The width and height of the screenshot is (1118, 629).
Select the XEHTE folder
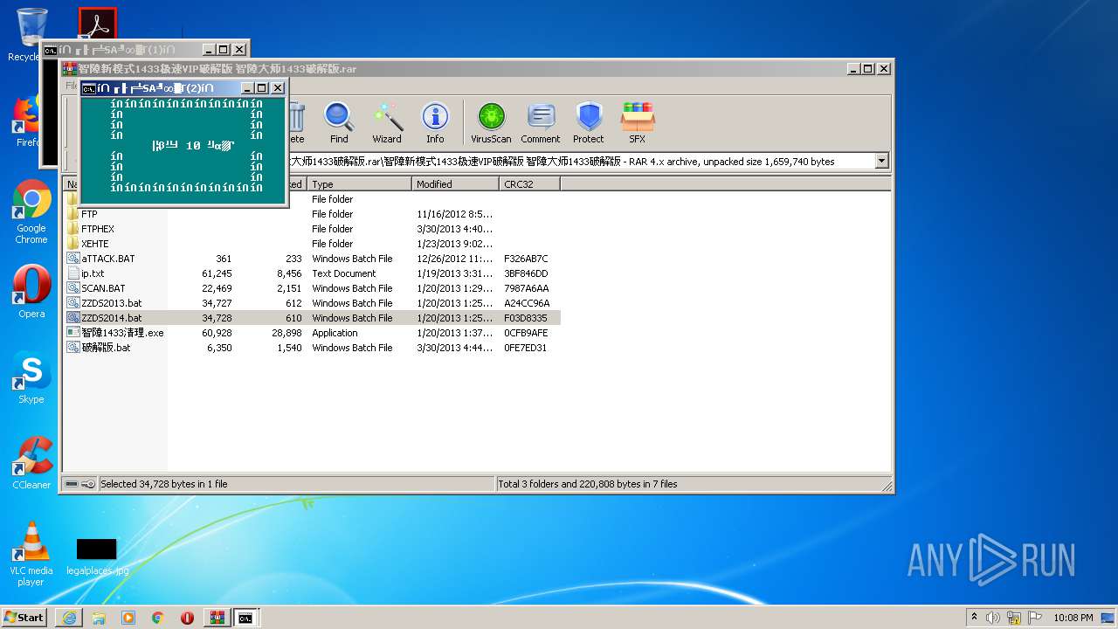[312, 244]
